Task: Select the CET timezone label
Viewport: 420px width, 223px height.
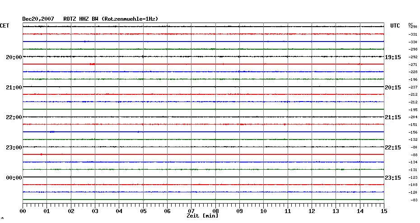Action: 5,26
